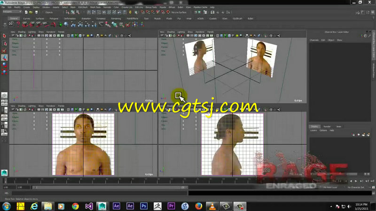376x211 pixels.
Task: Toggle use all lights in perspective panel
Action: (237, 36)
